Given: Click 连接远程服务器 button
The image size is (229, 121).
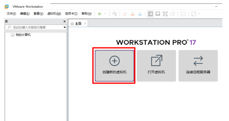Looking at the screenshot, I should pos(198,66).
